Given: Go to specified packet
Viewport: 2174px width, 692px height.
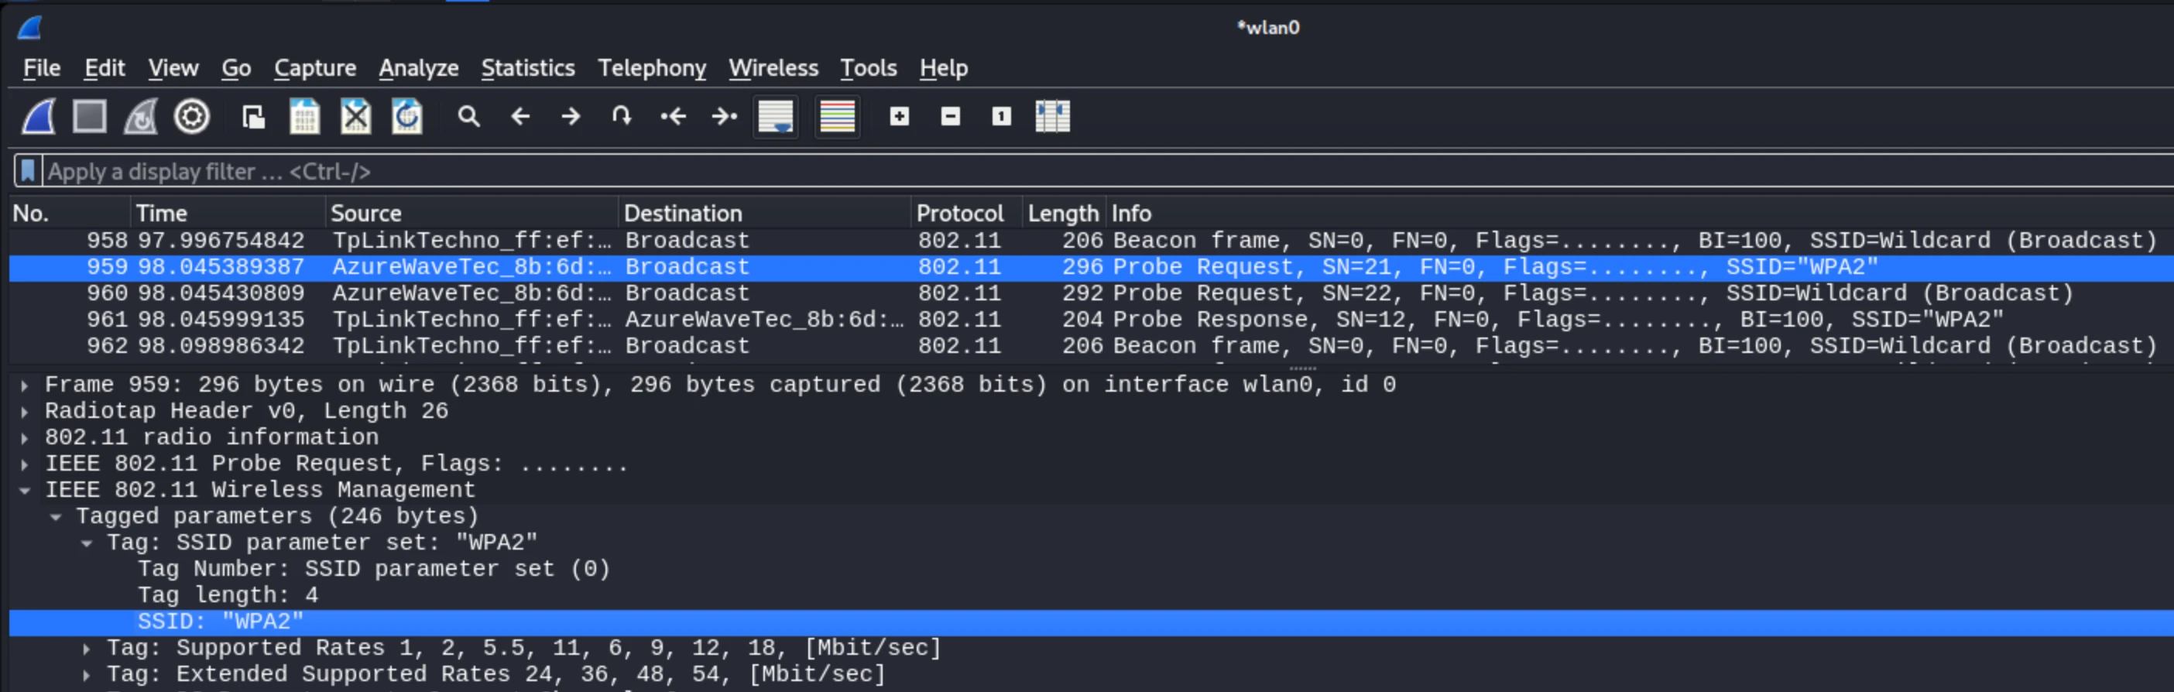Looking at the screenshot, I should (621, 116).
